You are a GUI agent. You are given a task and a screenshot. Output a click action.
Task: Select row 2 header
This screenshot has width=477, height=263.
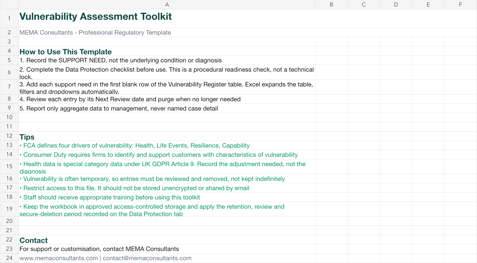9,32
